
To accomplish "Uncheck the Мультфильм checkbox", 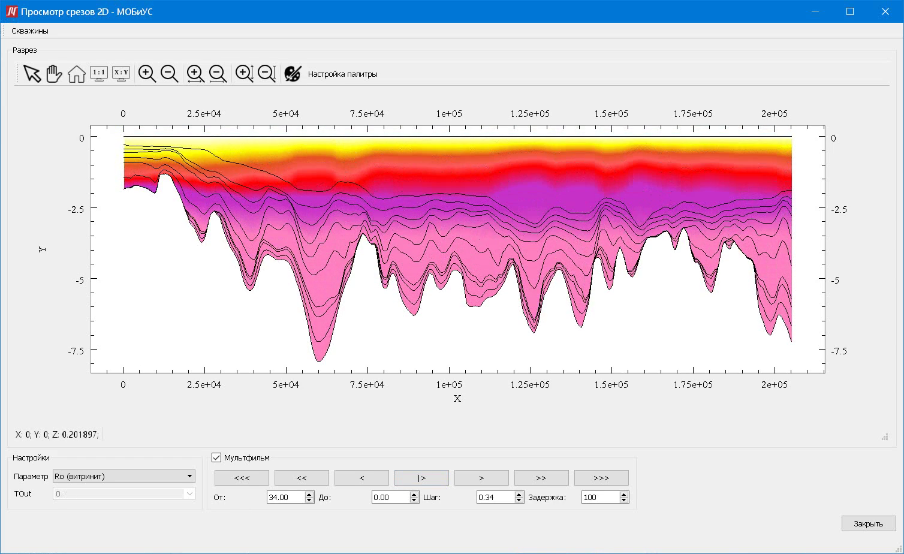I will tap(216, 457).
